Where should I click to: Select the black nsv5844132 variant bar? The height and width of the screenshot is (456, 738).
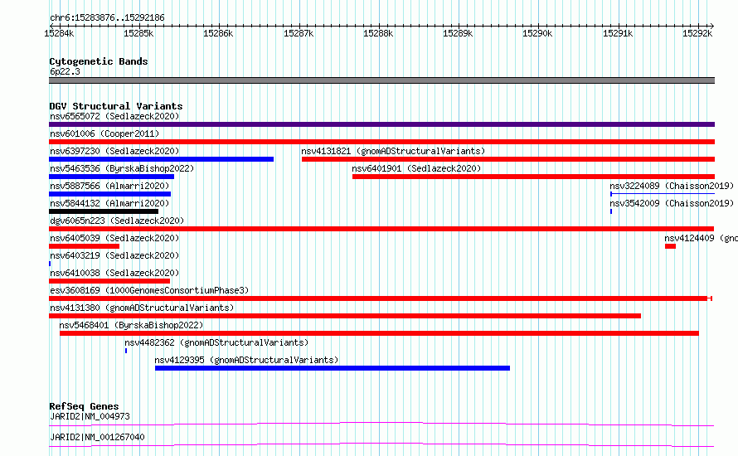[104, 211]
